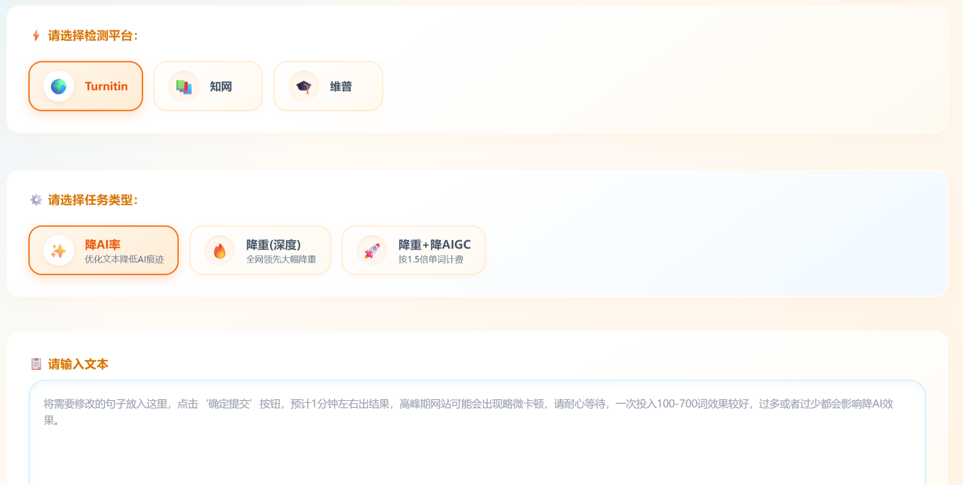Click the flame icon on 降重(深度)
Screen dimensions: 963x485
click(220, 251)
